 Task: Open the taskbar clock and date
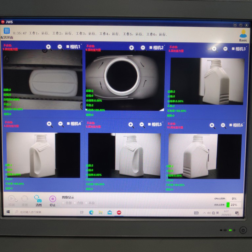[x=226, y=213]
